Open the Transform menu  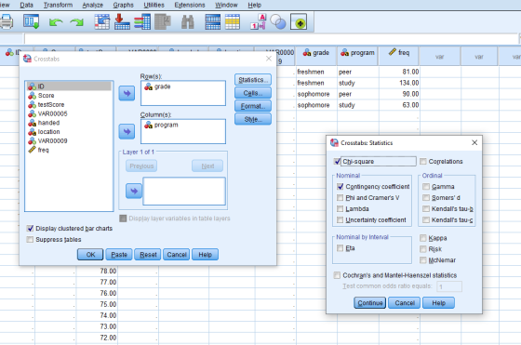click(58, 5)
